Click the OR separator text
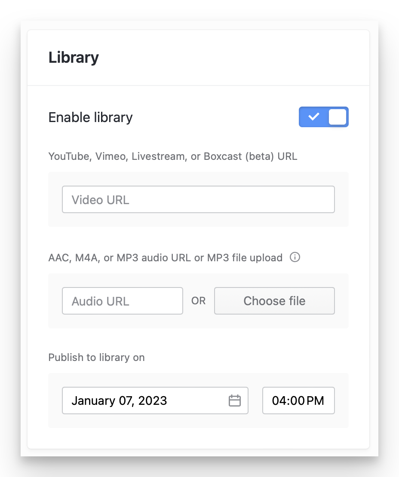The image size is (399, 477). [199, 301]
